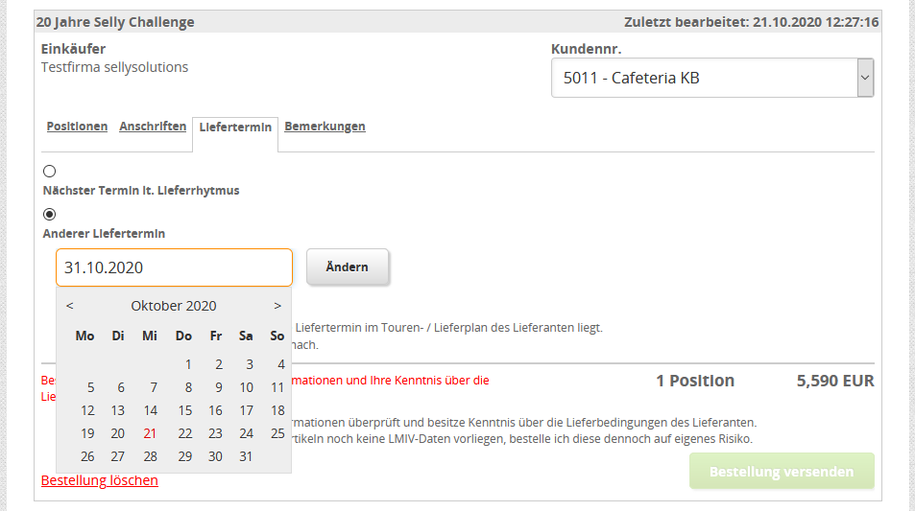Switch to the Bemerkungen tab
The height and width of the screenshot is (511, 915).
pyautogui.click(x=325, y=127)
